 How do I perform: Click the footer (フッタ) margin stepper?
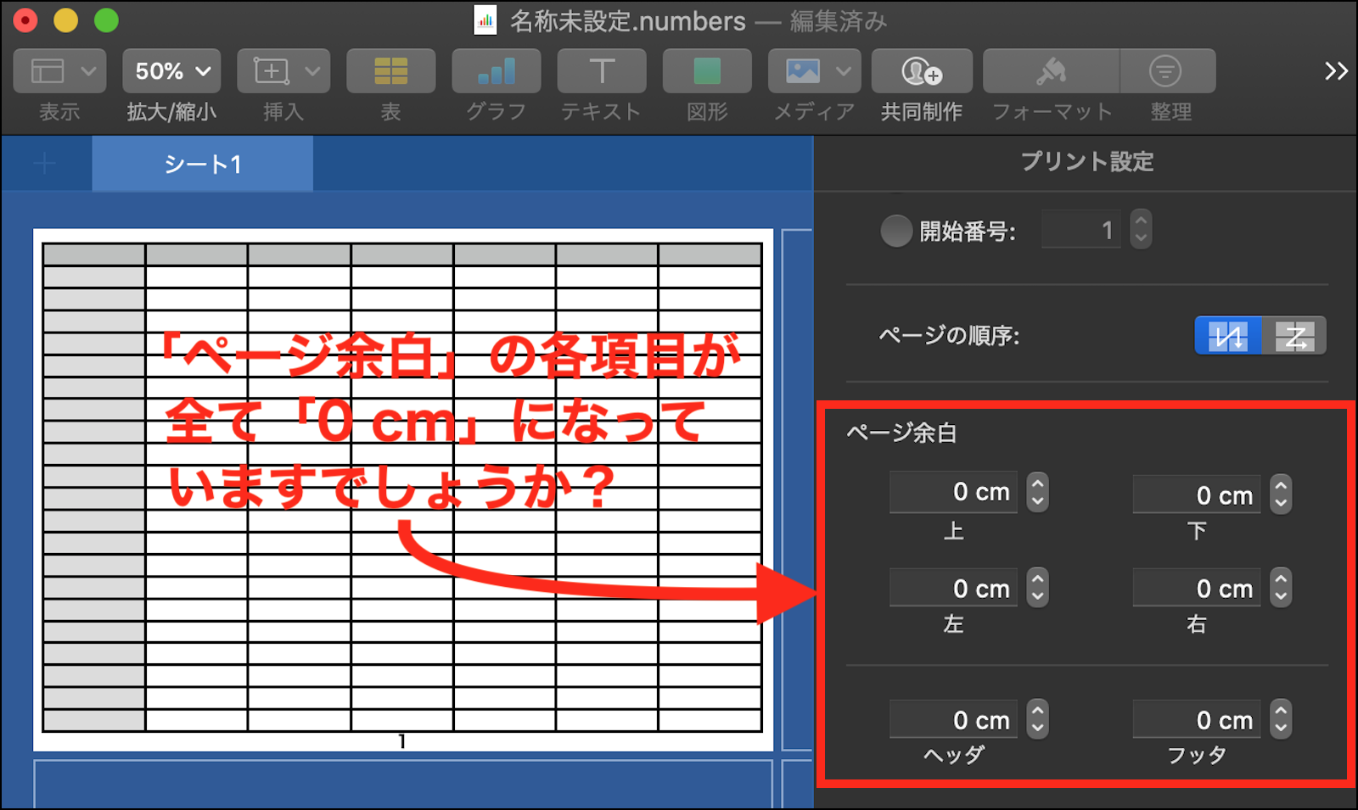1281,719
